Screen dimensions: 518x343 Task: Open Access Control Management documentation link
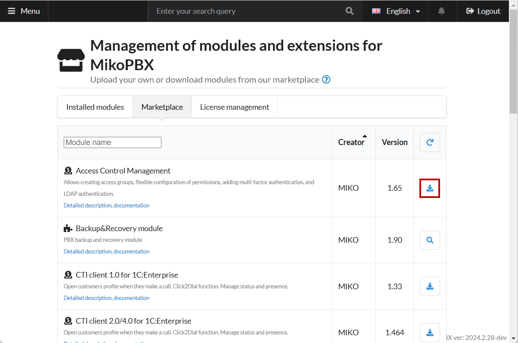[106, 206]
